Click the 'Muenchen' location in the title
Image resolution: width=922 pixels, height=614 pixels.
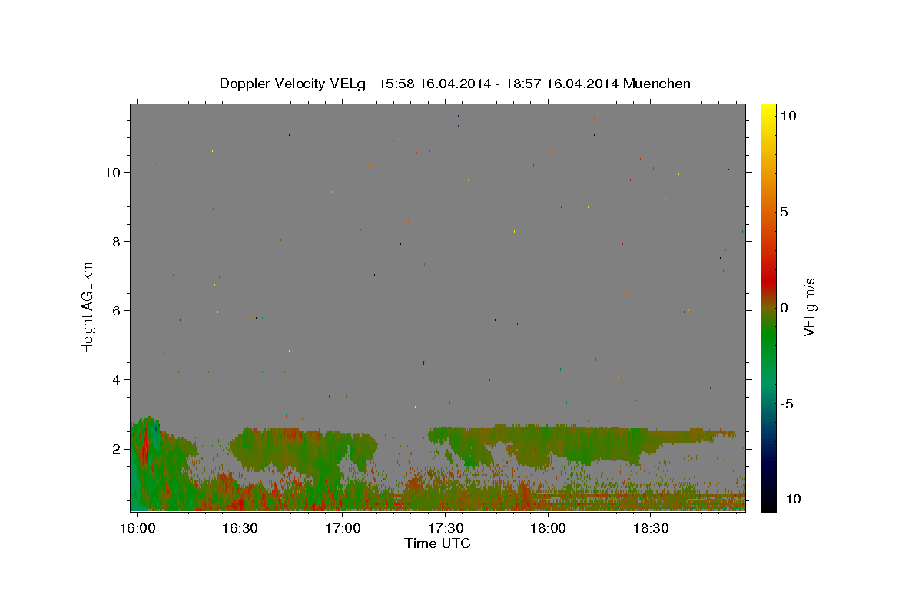(657, 84)
